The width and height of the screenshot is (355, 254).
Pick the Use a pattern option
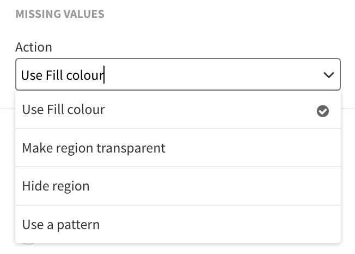[x=178, y=225]
